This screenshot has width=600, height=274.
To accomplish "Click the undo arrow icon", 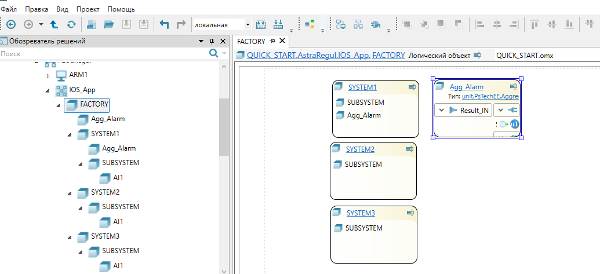I will [164, 24].
